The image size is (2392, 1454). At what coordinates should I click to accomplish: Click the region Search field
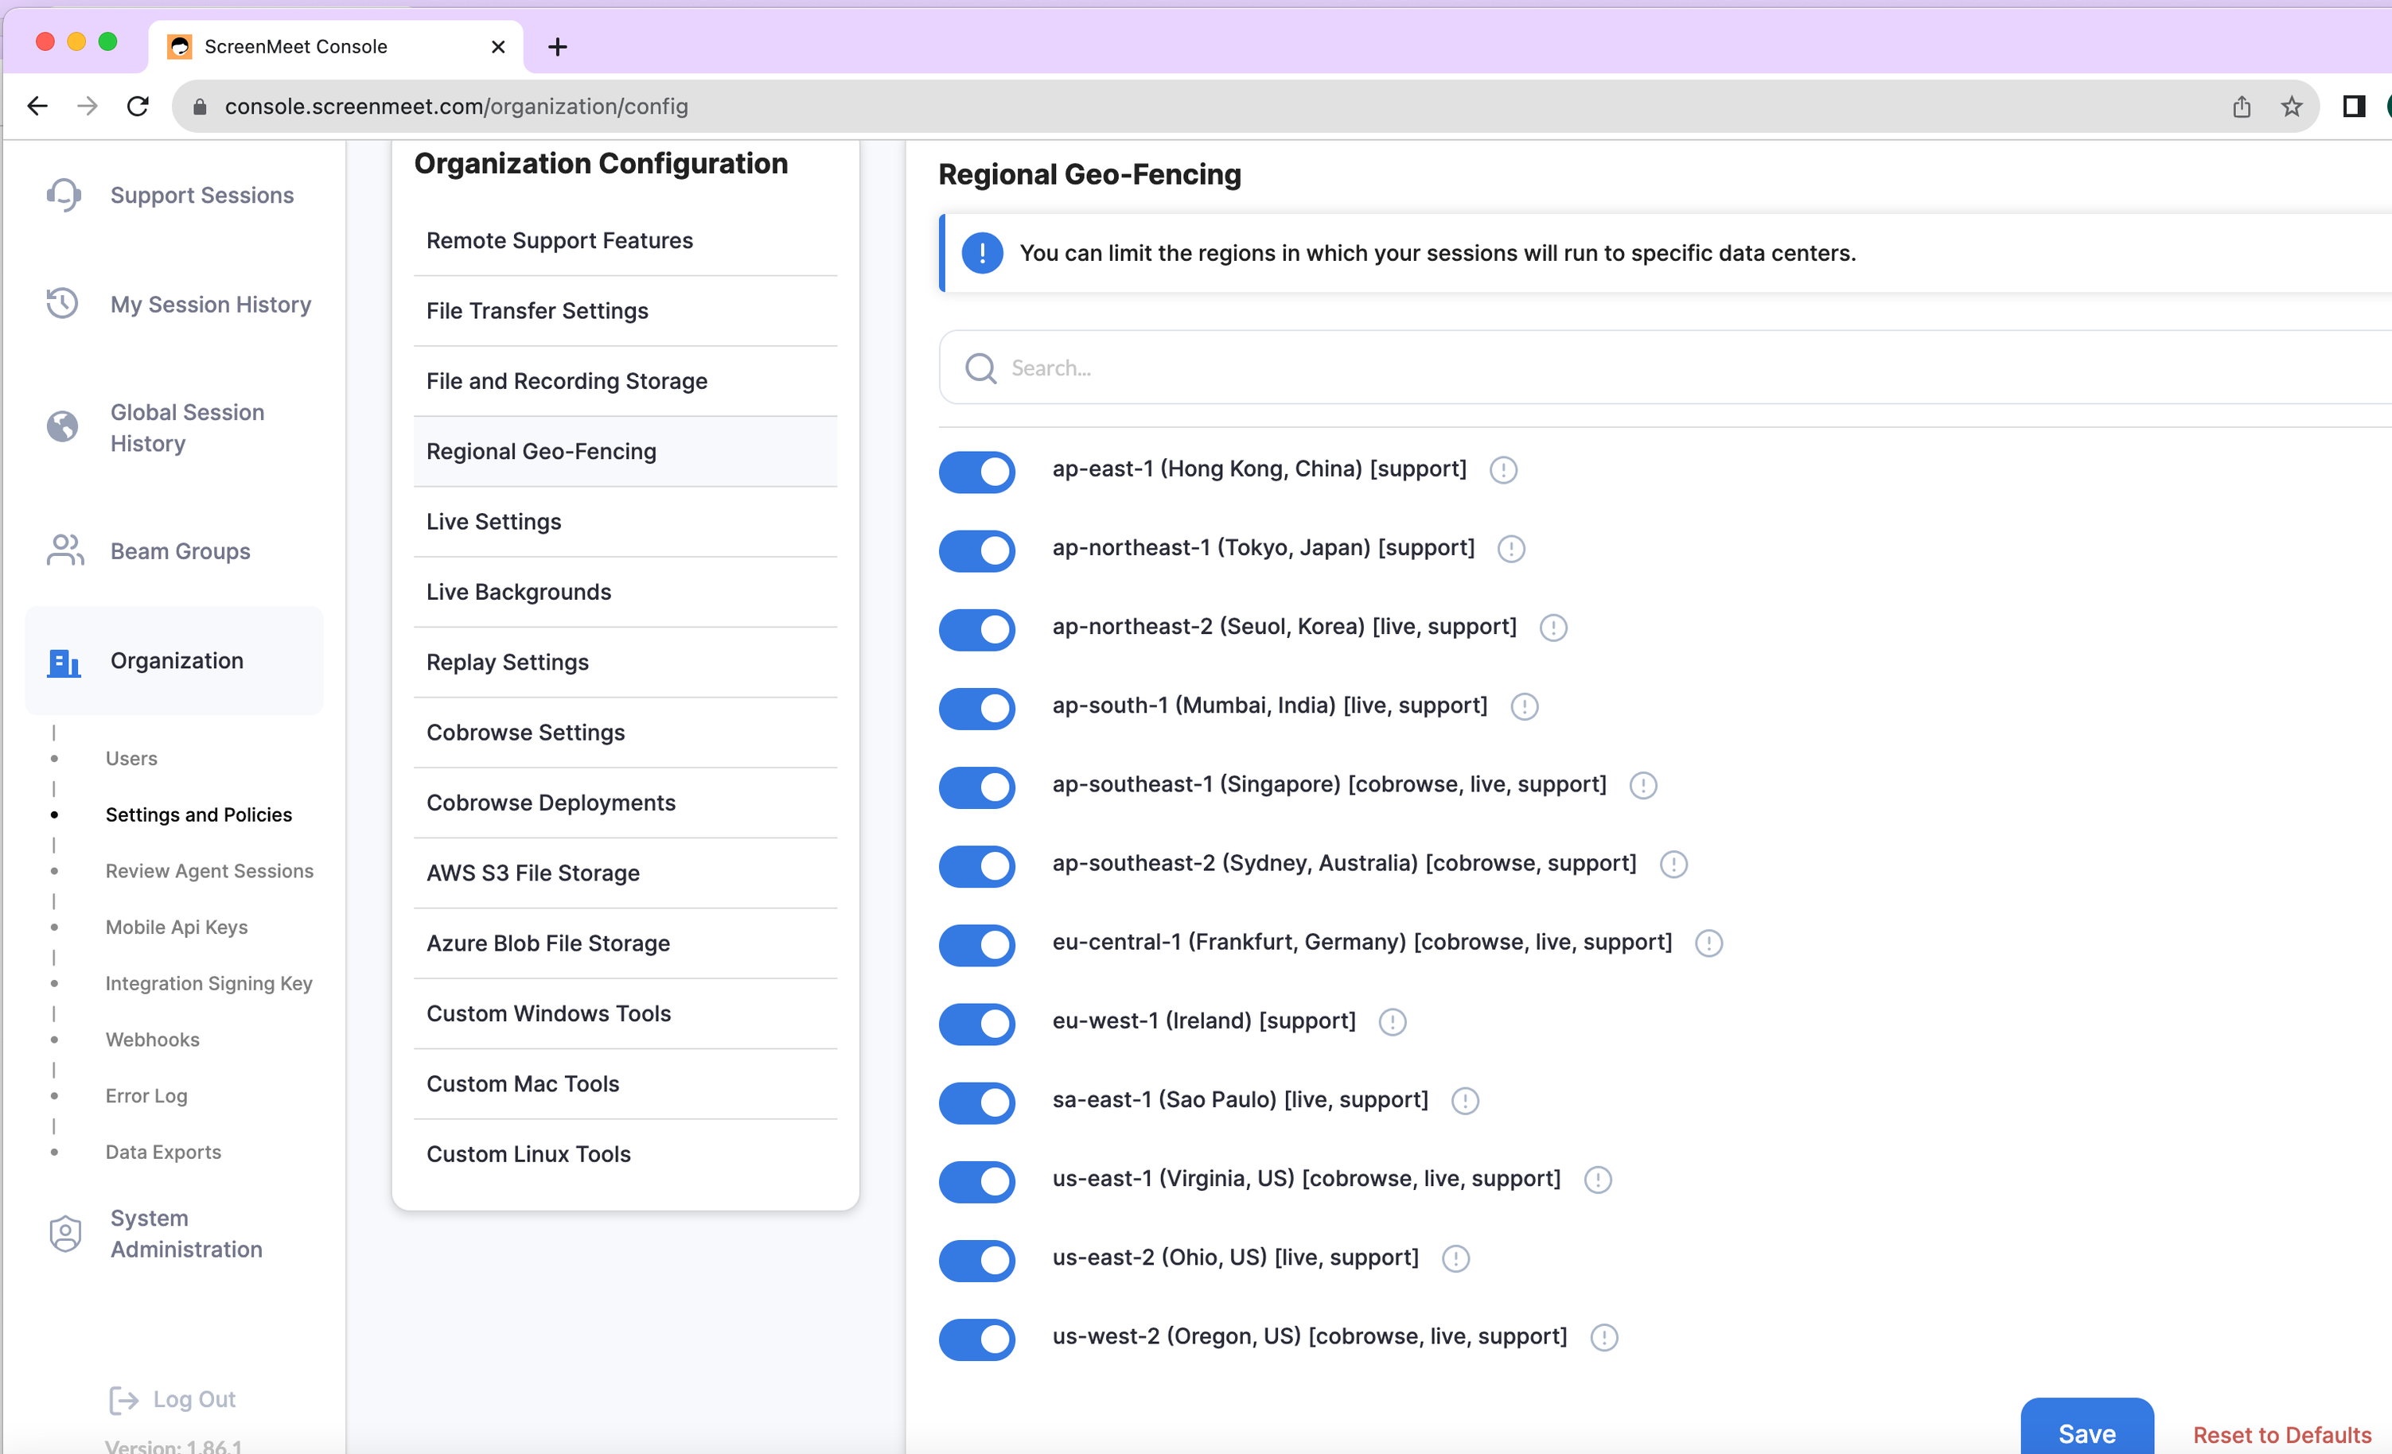pyautogui.click(x=1665, y=367)
